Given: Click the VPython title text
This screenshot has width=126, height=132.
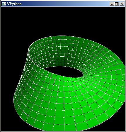Looking at the screenshot, I should pos(14,4).
